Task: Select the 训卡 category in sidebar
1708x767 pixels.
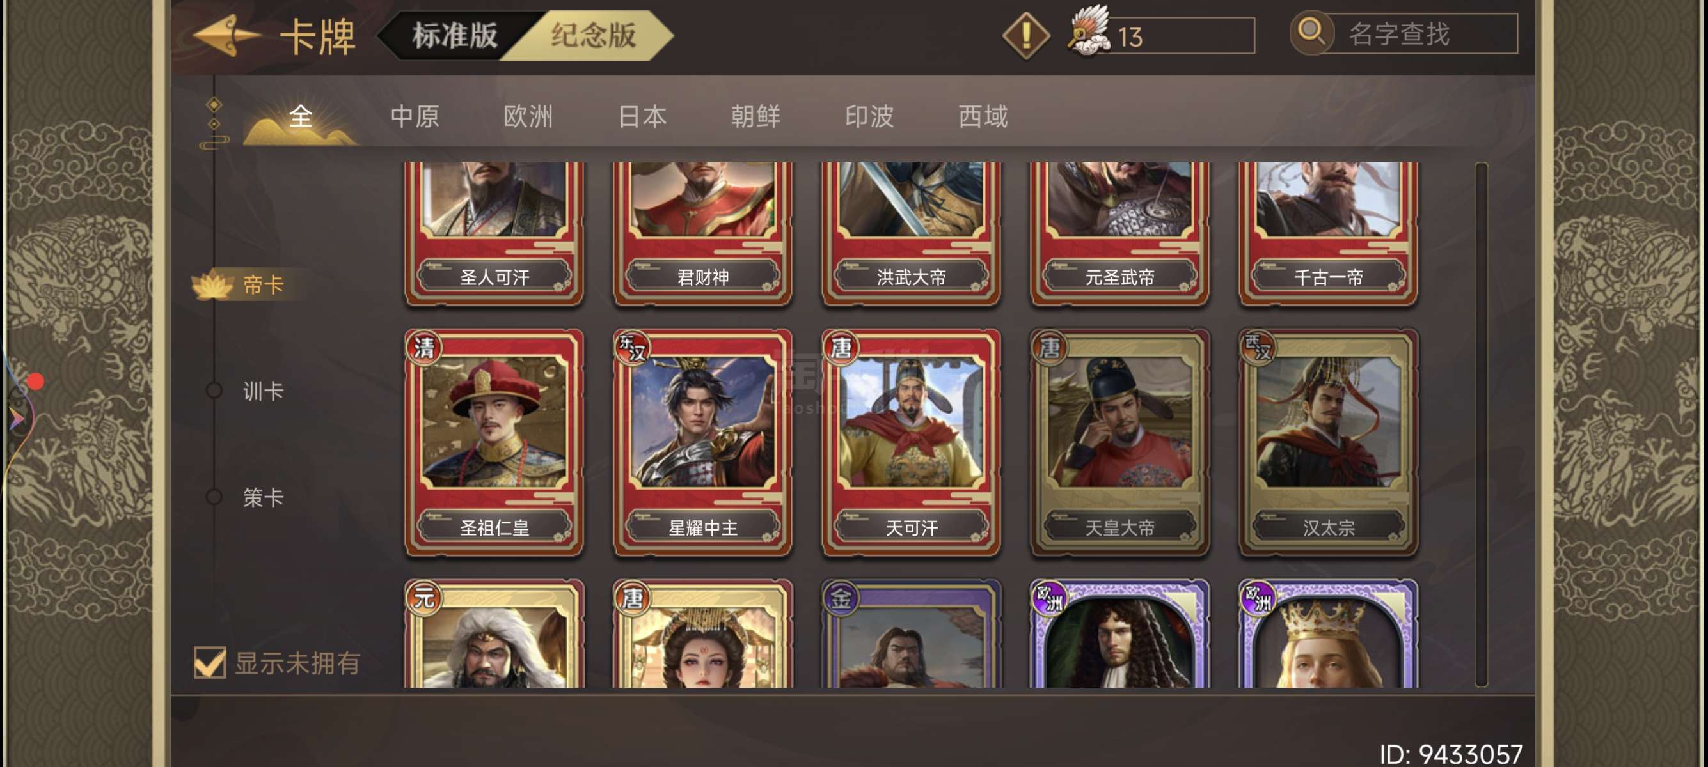Action: click(263, 391)
